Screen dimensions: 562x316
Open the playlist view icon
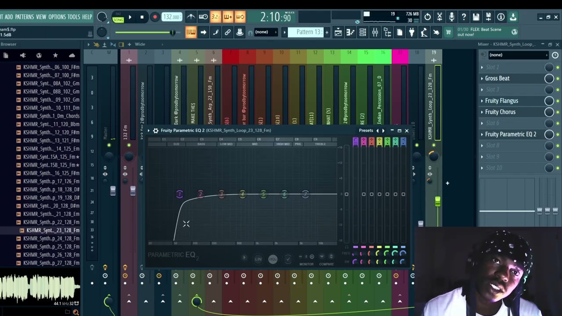click(338, 32)
